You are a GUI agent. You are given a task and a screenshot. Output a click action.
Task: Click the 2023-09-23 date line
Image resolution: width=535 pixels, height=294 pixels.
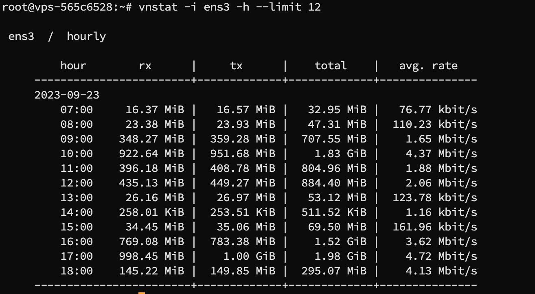point(67,95)
